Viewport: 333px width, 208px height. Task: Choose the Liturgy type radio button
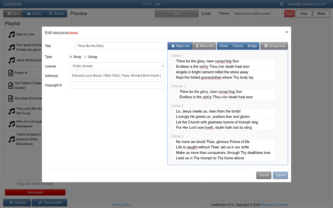pos(85,57)
